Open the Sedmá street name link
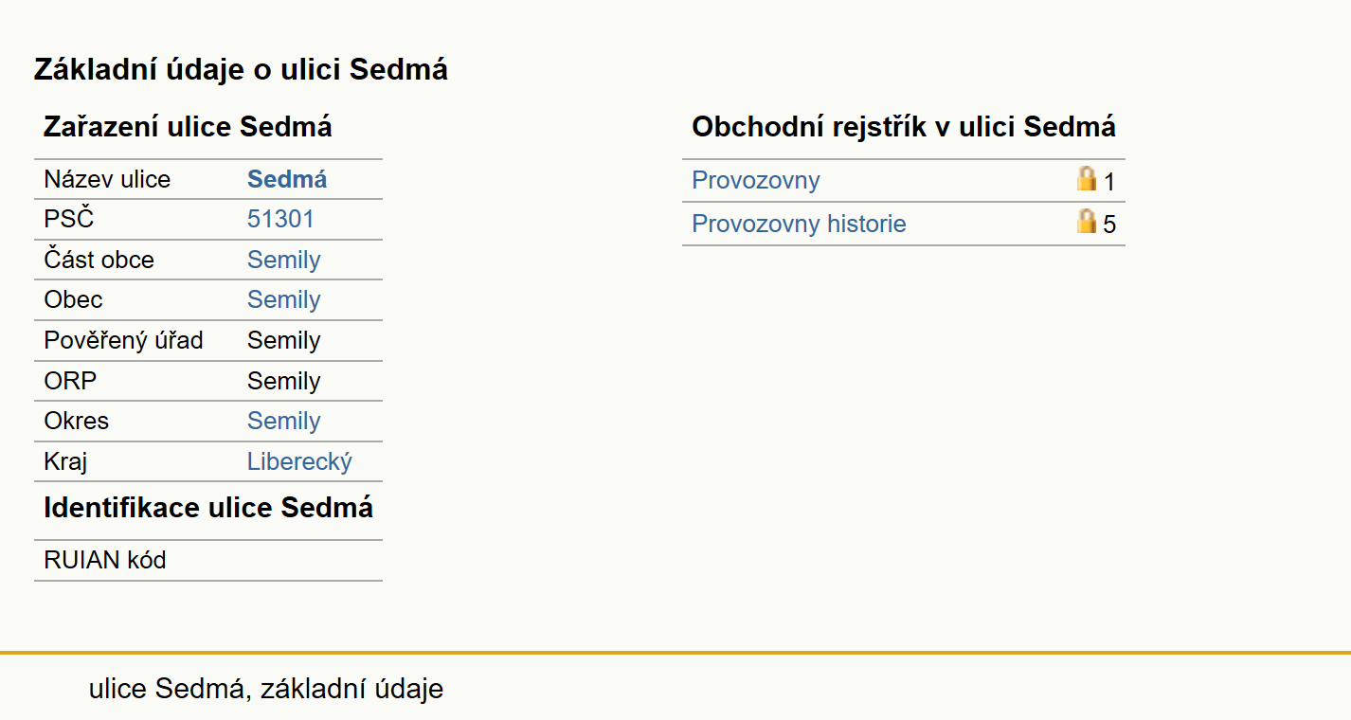Image resolution: width=1351 pixels, height=720 pixels. coord(287,179)
